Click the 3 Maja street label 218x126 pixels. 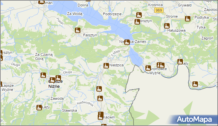pyautogui.click(x=115, y=53)
